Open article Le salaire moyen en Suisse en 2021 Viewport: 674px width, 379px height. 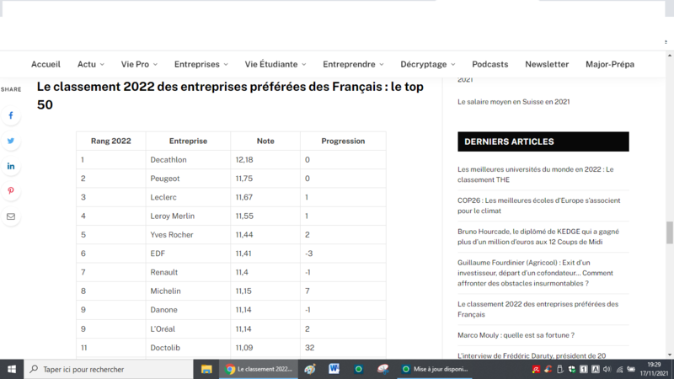(514, 102)
